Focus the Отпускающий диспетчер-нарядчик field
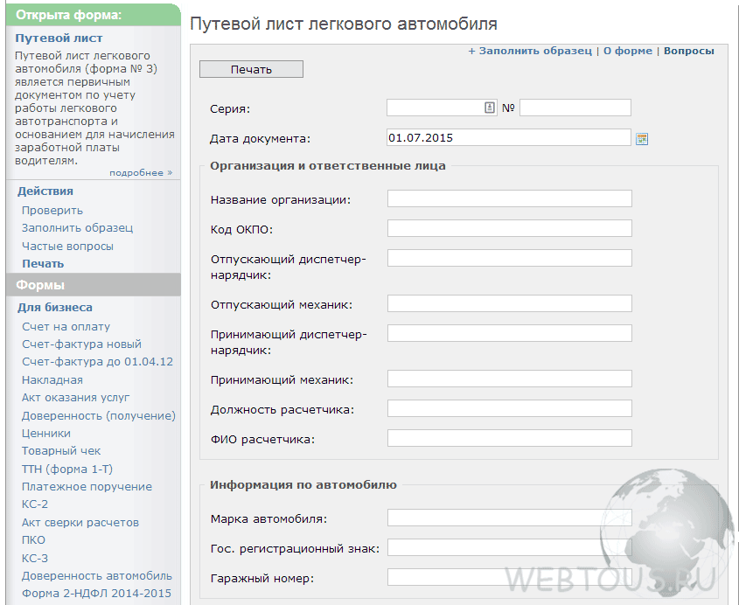This screenshot has height=605, width=739. click(x=510, y=258)
